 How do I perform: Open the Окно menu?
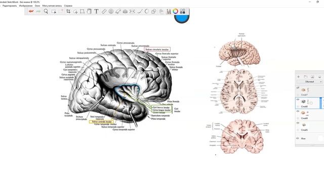tap(37, 6)
